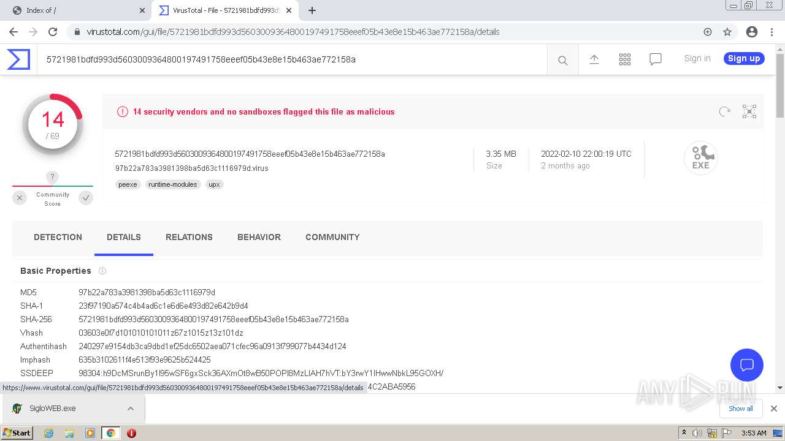The width and height of the screenshot is (785, 441).
Task: Click the page vertical scrollbar
Action: (x=780, y=86)
